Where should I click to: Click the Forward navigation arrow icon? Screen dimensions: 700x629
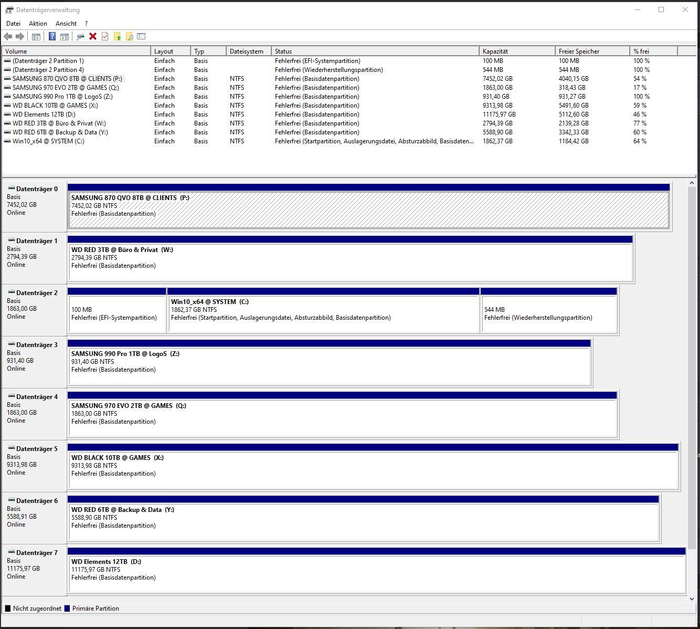coord(20,36)
